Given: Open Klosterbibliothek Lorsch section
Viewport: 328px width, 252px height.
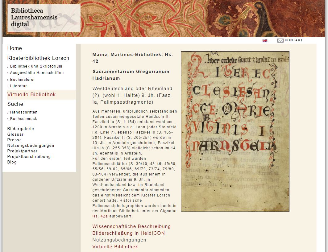Looking at the screenshot, I should (38, 58).
